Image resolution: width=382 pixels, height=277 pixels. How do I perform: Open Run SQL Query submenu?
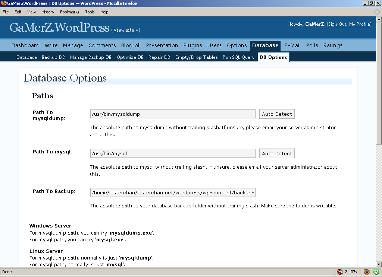tap(238, 57)
